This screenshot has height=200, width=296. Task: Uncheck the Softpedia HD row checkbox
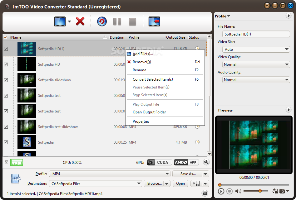coord(6,64)
